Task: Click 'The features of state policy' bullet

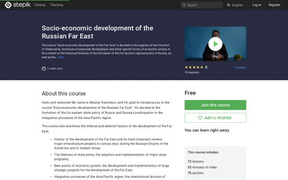Action: [x=110, y=157]
